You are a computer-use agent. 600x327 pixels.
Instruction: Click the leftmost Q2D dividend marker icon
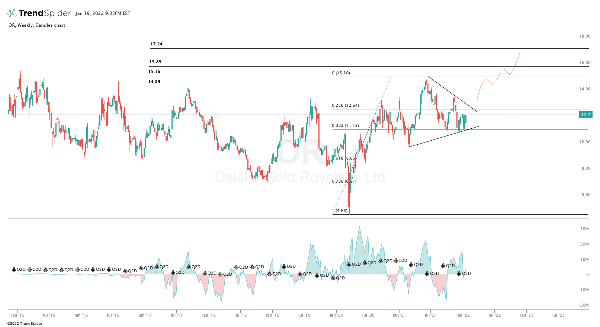tap(14, 269)
